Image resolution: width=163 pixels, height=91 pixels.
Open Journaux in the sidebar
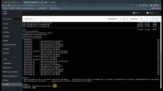(6, 32)
